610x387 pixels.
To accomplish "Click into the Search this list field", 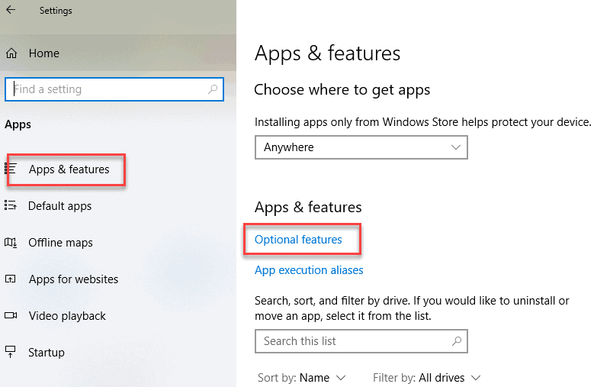I will tap(351, 341).
